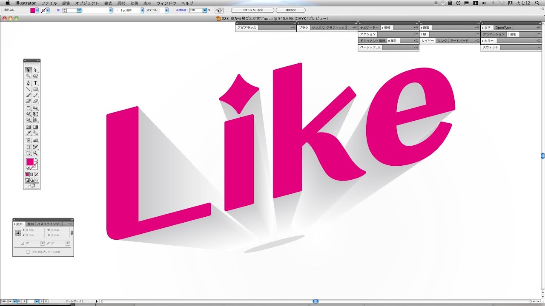Screen dimensions: 545x306
Task: Open the Apple menu
Action: (x=7, y=3)
